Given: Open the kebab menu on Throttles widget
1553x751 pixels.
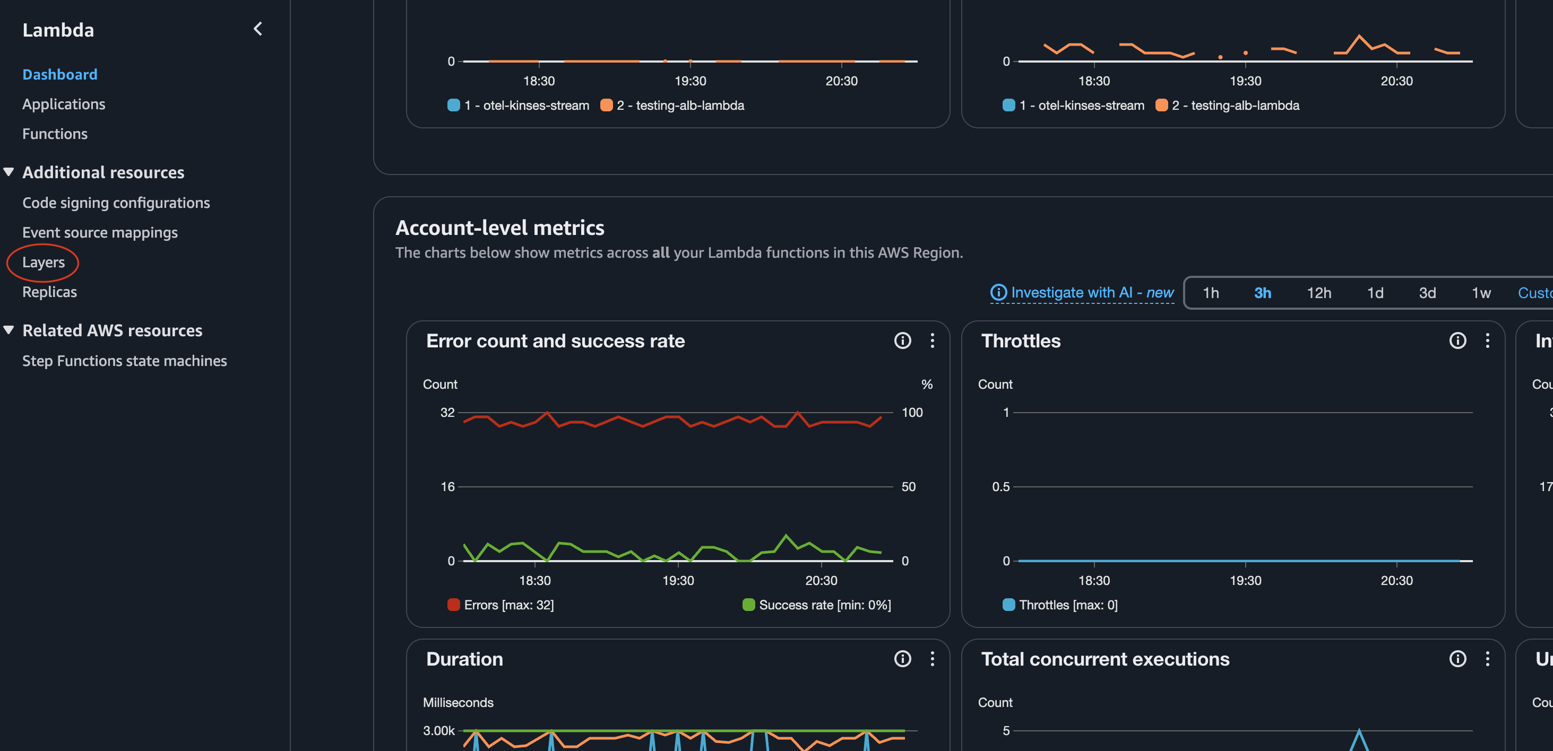Looking at the screenshot, I should (1488, 341).
